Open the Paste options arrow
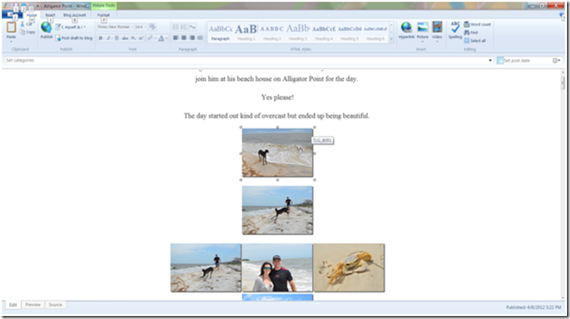The width and height of the screenshot is (570, 319). (11, 42)
